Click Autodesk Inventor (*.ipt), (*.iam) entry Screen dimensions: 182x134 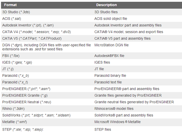pos(28,25)
